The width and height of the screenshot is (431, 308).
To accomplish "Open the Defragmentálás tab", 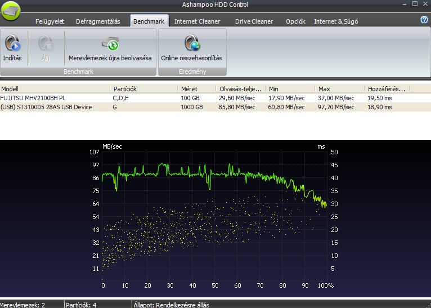I will tap(98, 21).
